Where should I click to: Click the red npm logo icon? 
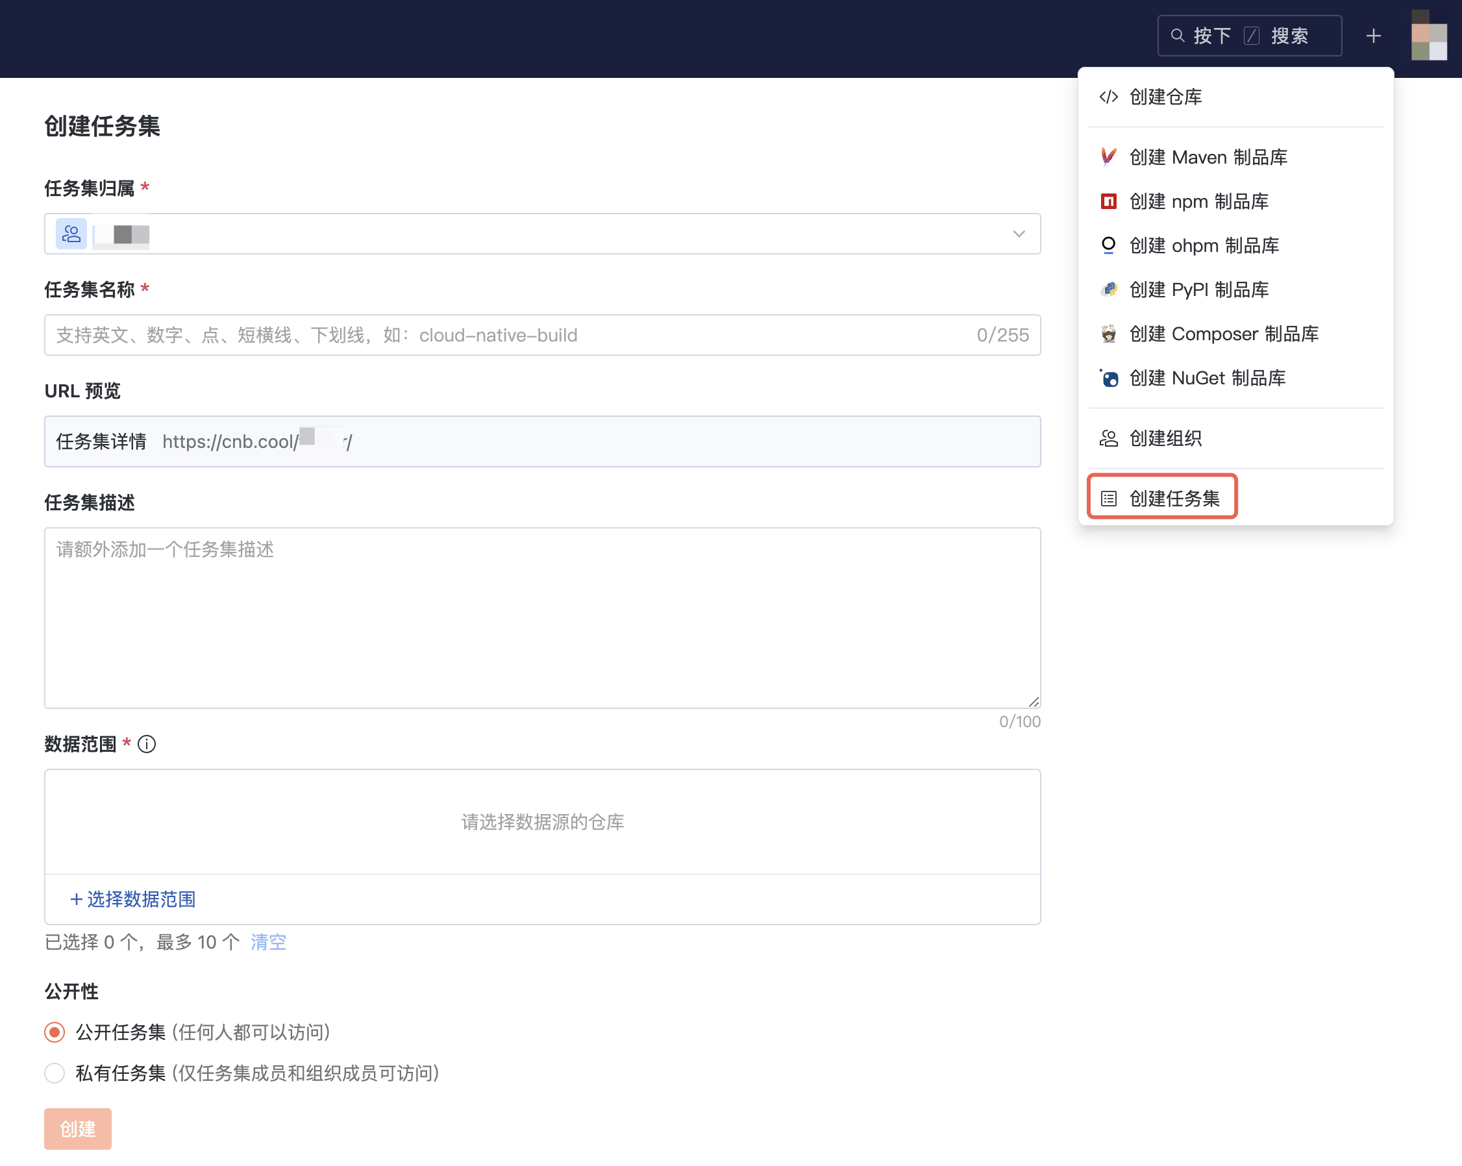pyautogui.click(x=1108, y=201)
